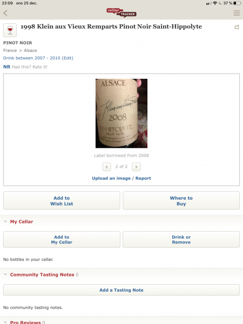Collapse the Community Tasting Notes section
The image size is (243, 324).
point(5,274)
